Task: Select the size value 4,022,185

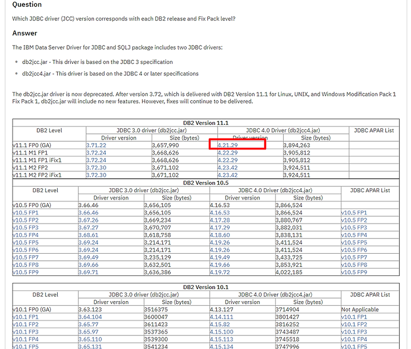Action: point(289,272)
